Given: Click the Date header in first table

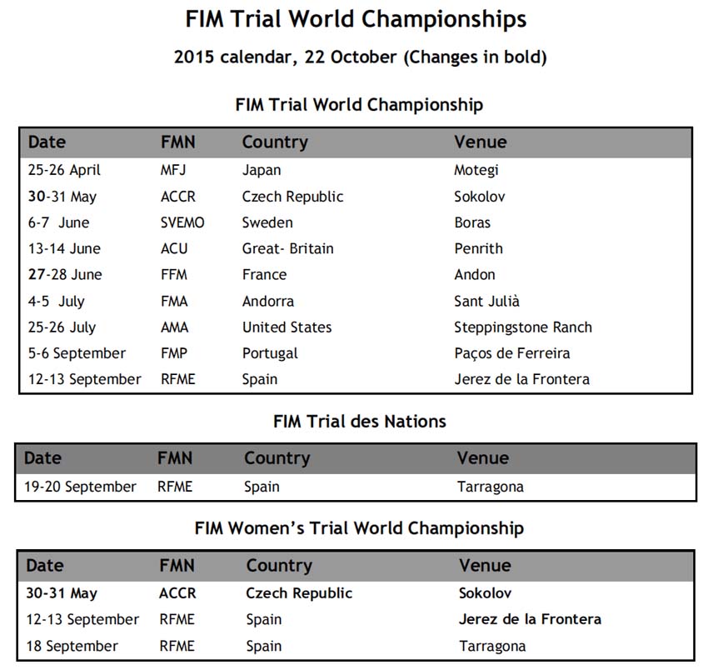Looking at the screenshot, I should (x=47, y=142).
